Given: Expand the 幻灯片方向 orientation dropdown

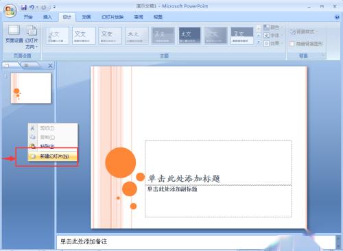Looking at the screenshot, I should (x=32, y=37).
